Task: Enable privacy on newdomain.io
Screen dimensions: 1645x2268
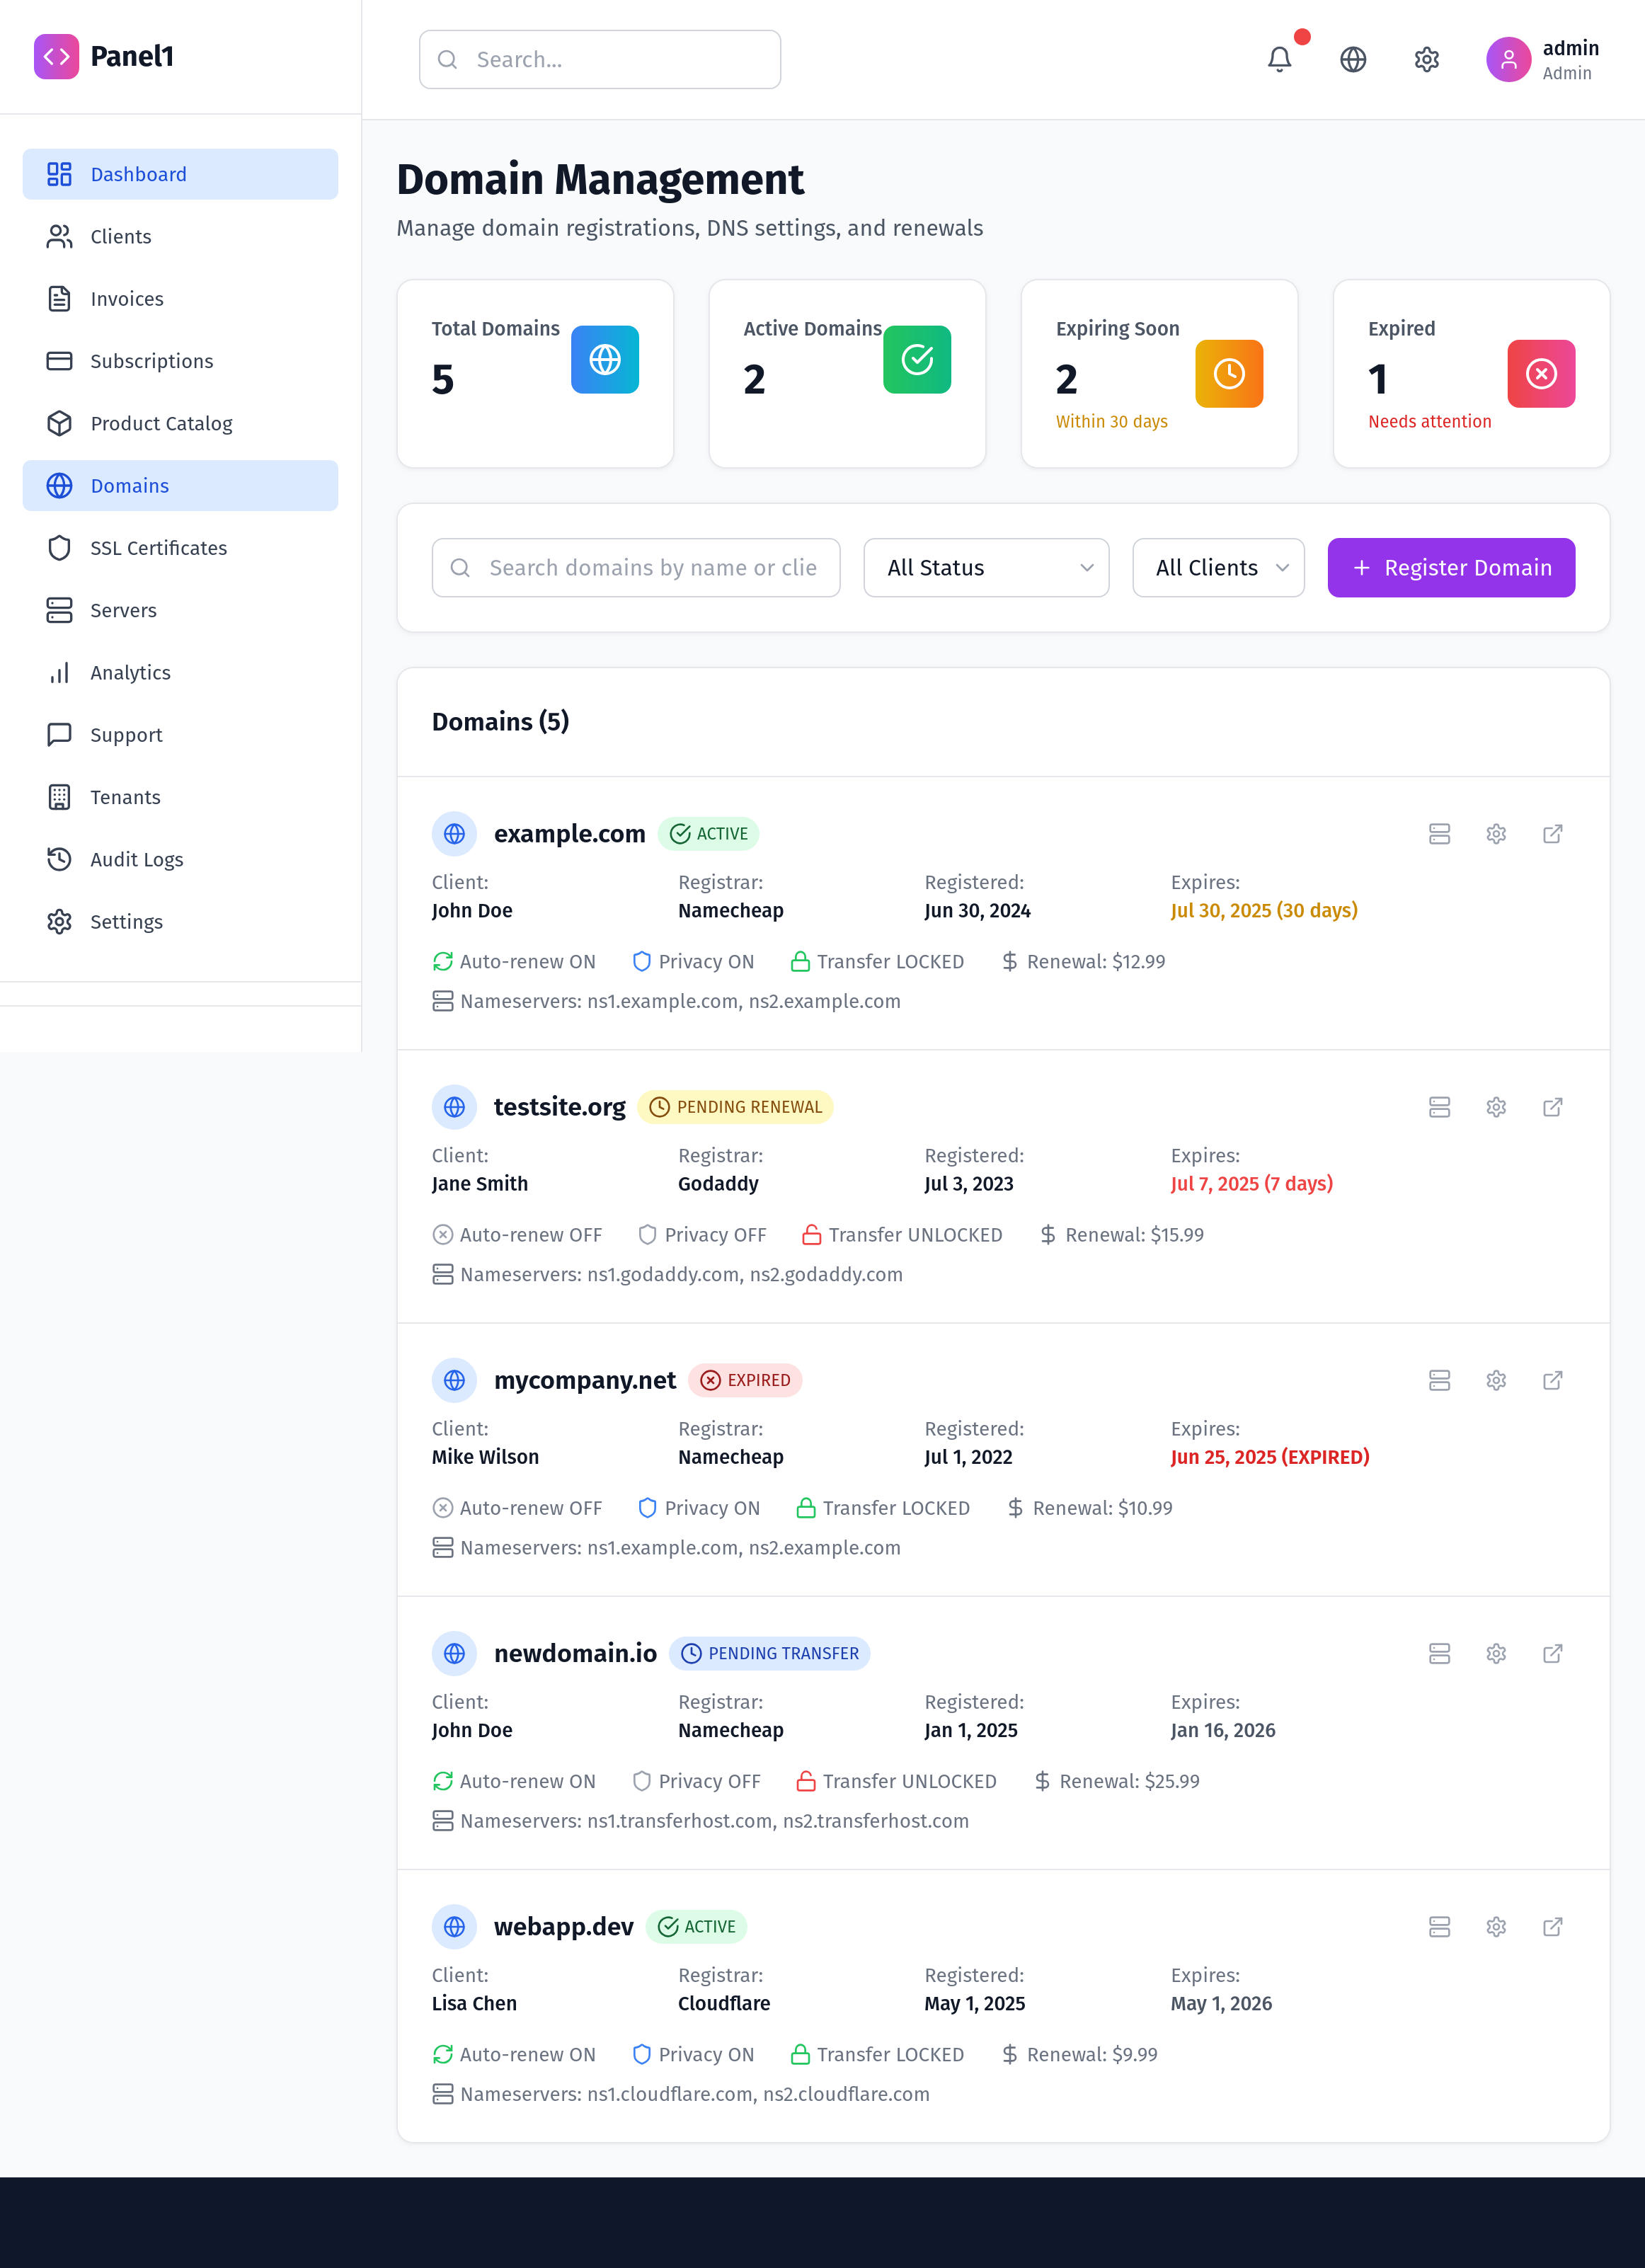Action: 696,1781
